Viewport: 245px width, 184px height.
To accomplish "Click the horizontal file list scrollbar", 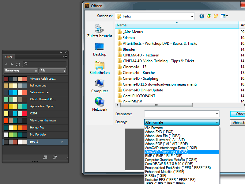I will (156, 105).
